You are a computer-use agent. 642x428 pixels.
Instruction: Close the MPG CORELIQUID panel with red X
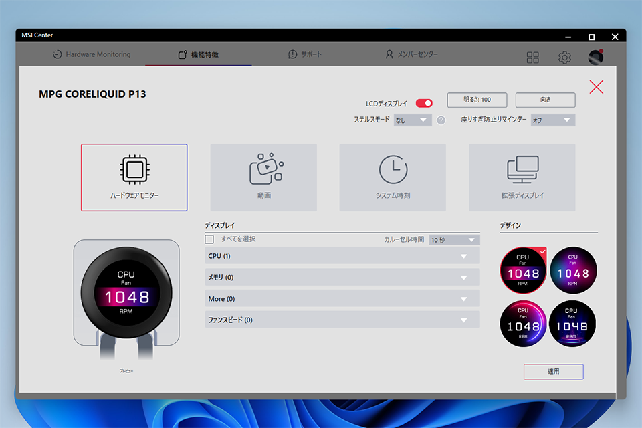[596, 87]
